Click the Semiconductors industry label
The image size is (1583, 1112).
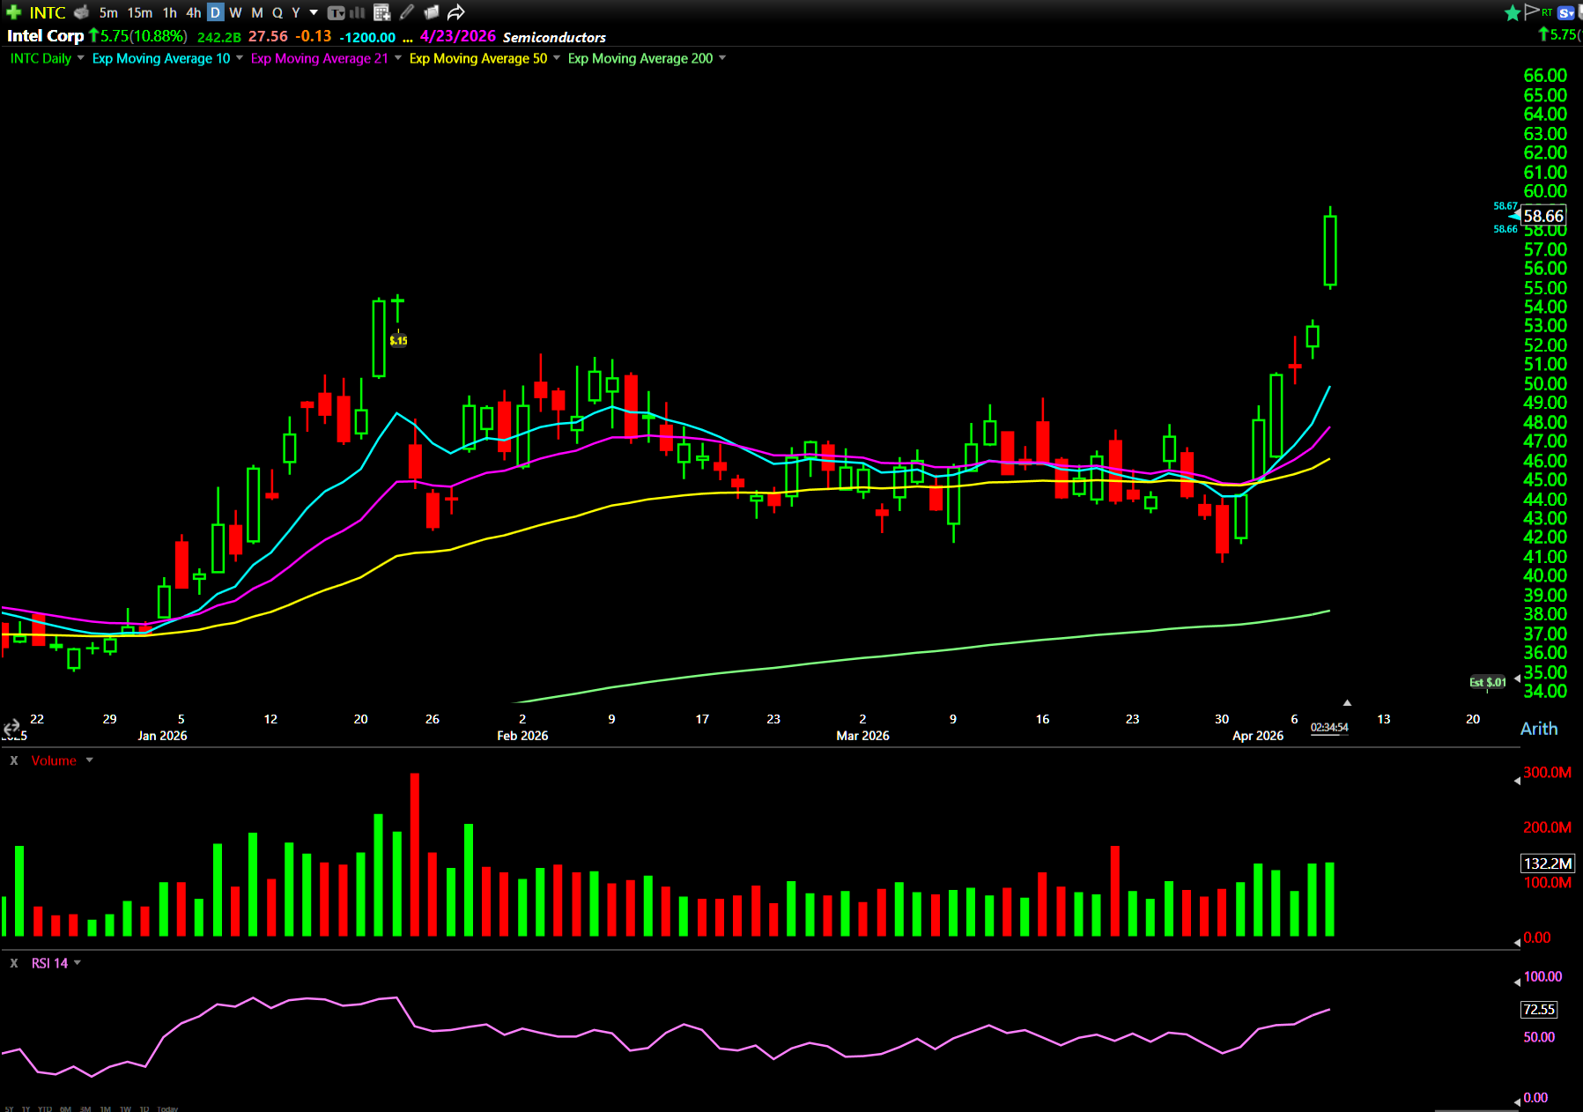tap(554, 37)
